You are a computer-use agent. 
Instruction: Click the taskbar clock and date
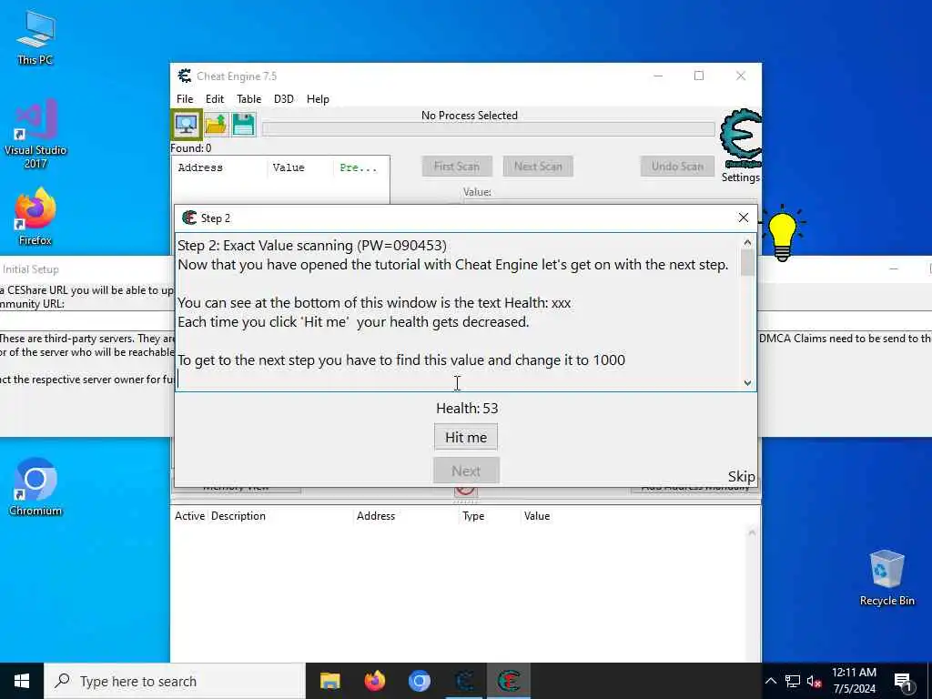[854, 681]
